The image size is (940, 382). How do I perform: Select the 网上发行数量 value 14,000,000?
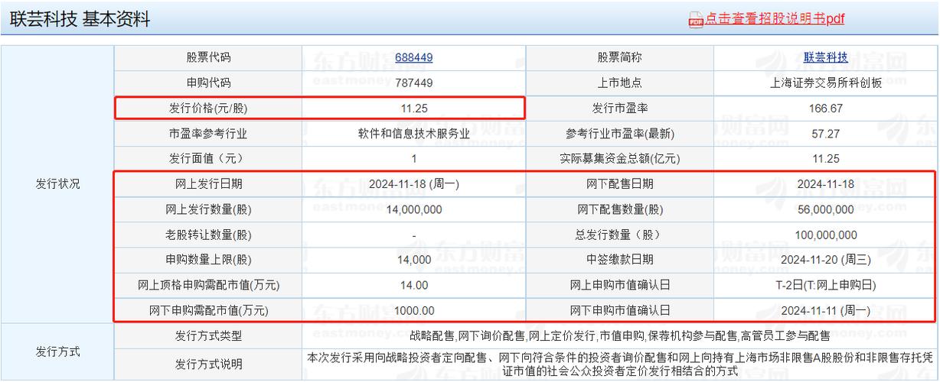point(414,209)
